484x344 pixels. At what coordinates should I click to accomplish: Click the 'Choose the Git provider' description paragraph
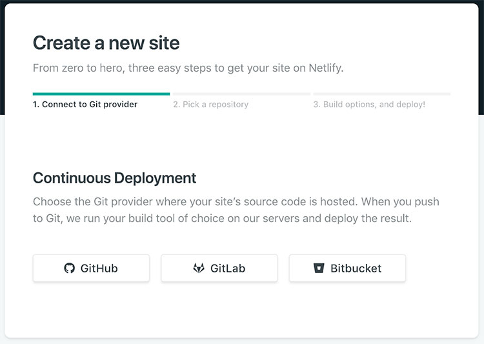pyautogui.click(x=236, y=210)
